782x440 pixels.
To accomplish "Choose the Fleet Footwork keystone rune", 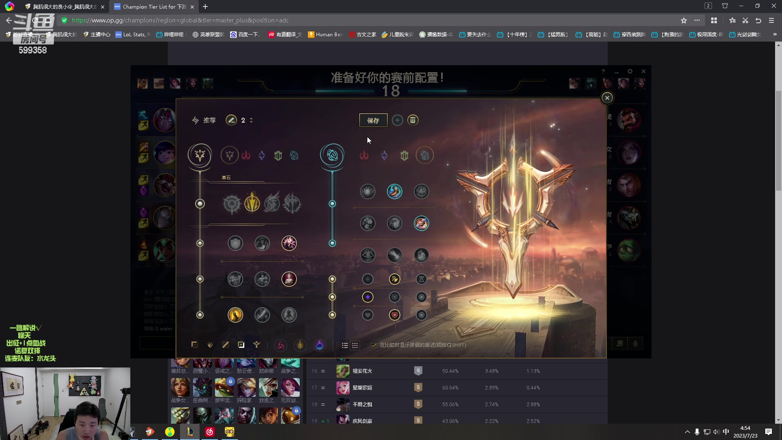I will pyautogui.click(x=272, y=203).
